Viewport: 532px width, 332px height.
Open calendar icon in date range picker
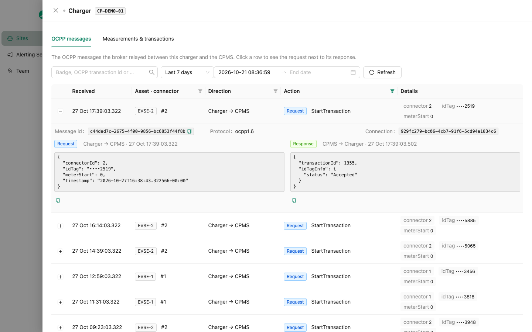353,72
